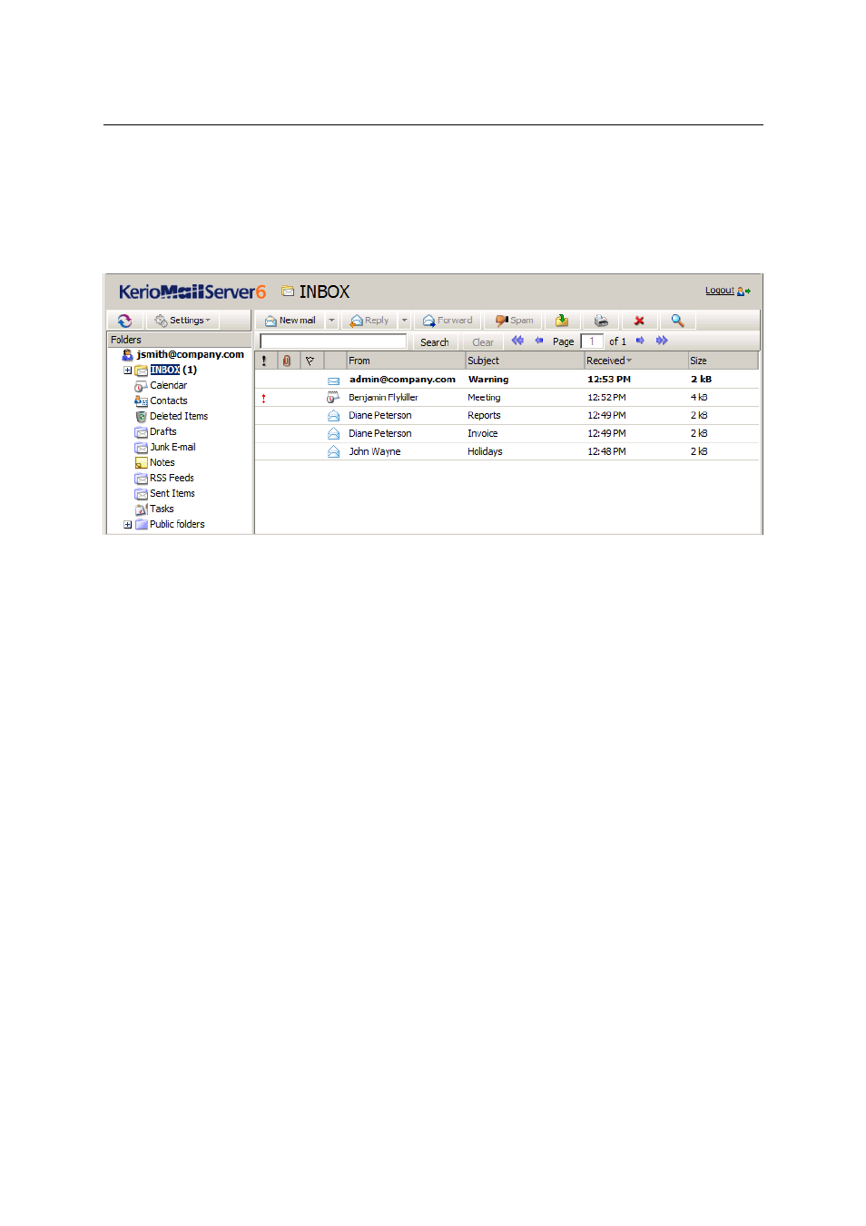This screenshot has width=866, height=1226.
Task: Go to the previous page arrow
Action: tap(539, 341)
